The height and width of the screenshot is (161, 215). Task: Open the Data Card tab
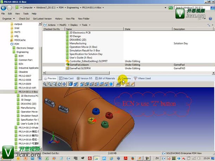click(66, 78)
